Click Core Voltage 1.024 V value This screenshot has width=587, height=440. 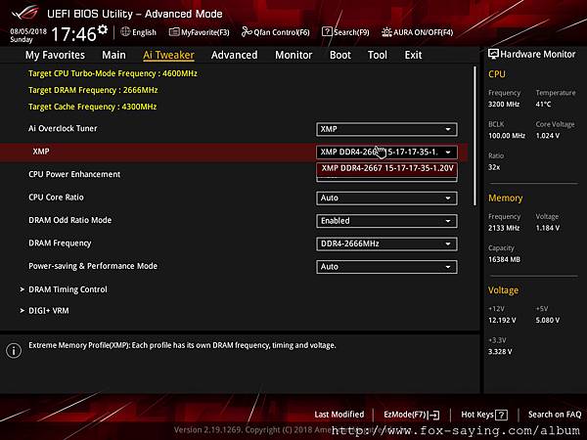pos(548,136)
